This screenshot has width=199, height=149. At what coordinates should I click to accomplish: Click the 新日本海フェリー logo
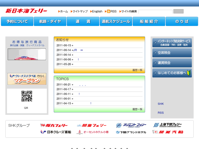(x=26, y=11)
